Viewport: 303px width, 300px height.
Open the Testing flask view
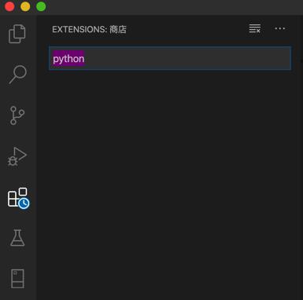[x=17, y=238]
